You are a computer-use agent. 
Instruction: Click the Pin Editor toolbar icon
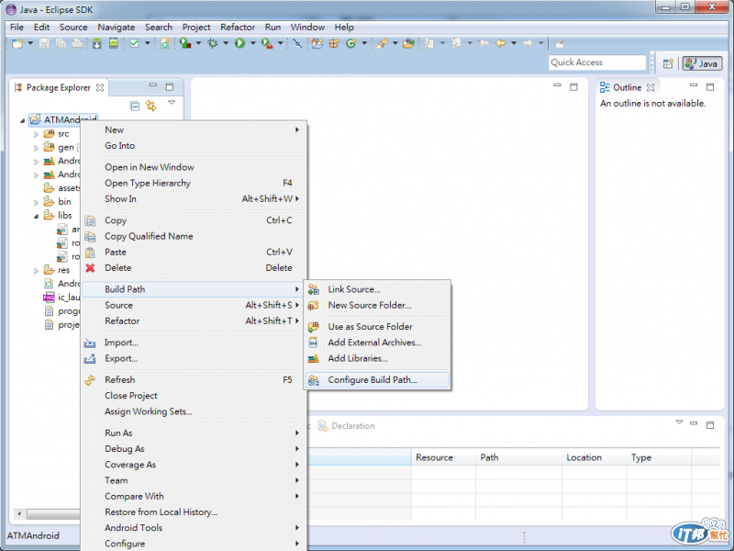click(560, 43)
